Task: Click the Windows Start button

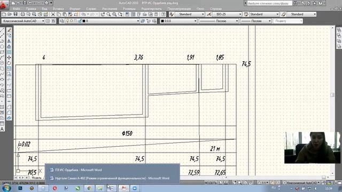Action: tap(6, 188)
